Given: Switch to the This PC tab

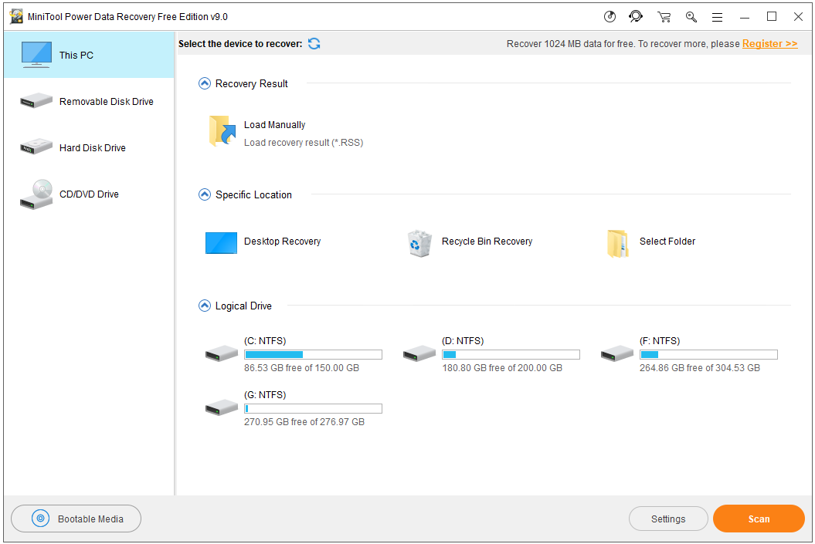Looking at the screenshot, I should [x=90, y=55].
